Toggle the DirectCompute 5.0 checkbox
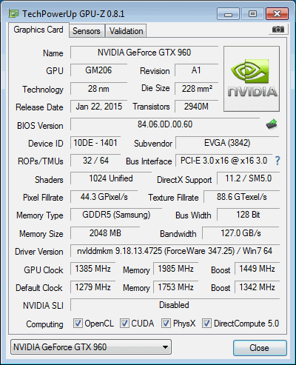The height and width of the screenshot is (365, 296). 206,324
